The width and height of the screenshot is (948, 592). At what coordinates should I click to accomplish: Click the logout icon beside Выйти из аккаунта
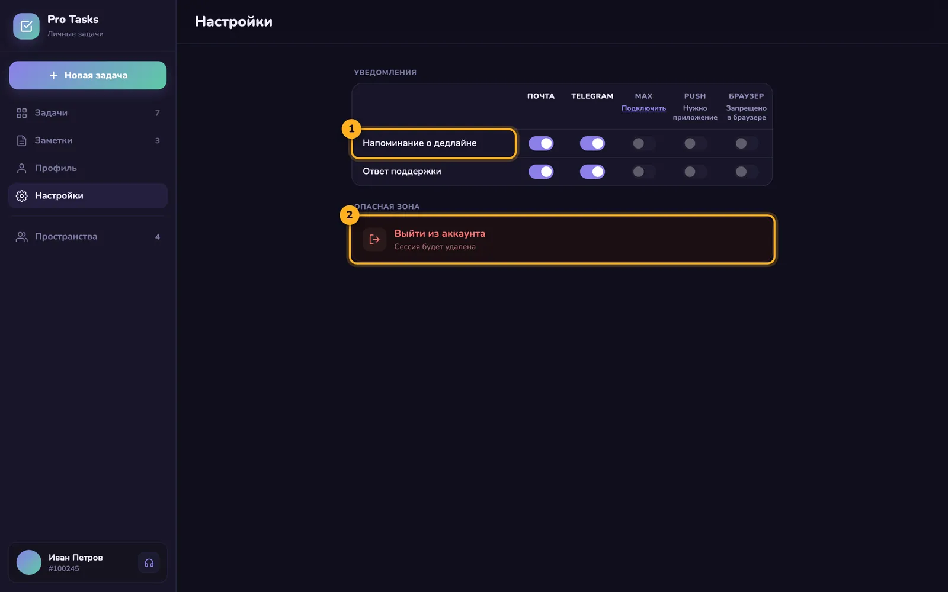(x=374, y=240)
